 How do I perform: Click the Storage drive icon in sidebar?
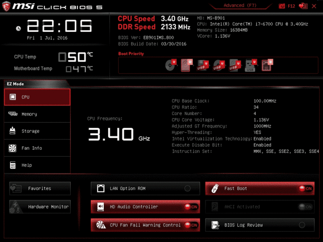click(12, 130)
